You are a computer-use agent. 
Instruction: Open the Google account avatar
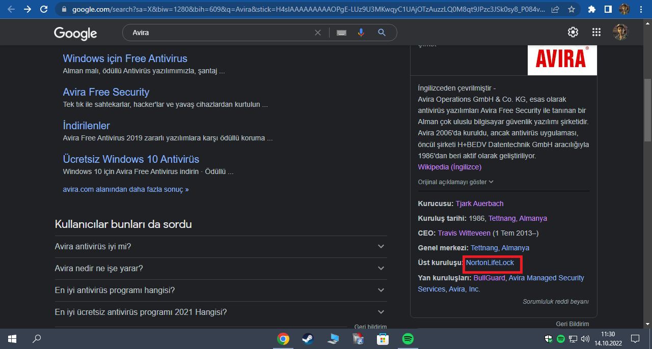pyautogui.click(x=620, y=32)
